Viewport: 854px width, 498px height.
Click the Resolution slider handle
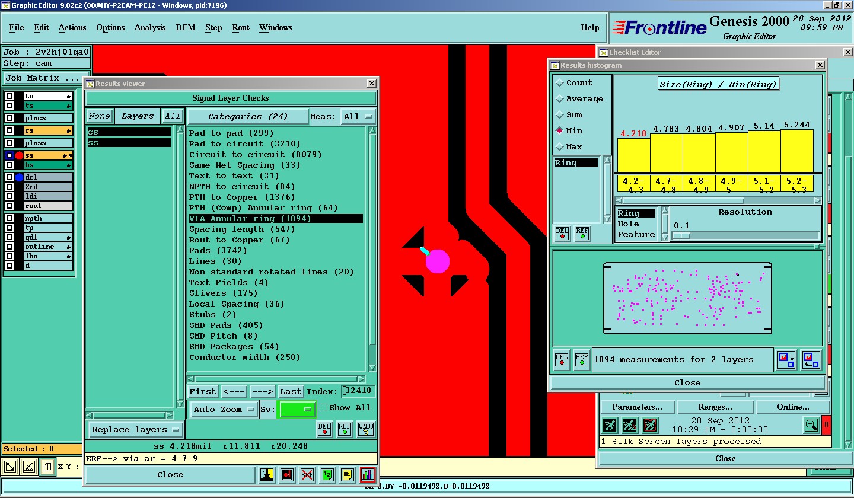[681, 236]
